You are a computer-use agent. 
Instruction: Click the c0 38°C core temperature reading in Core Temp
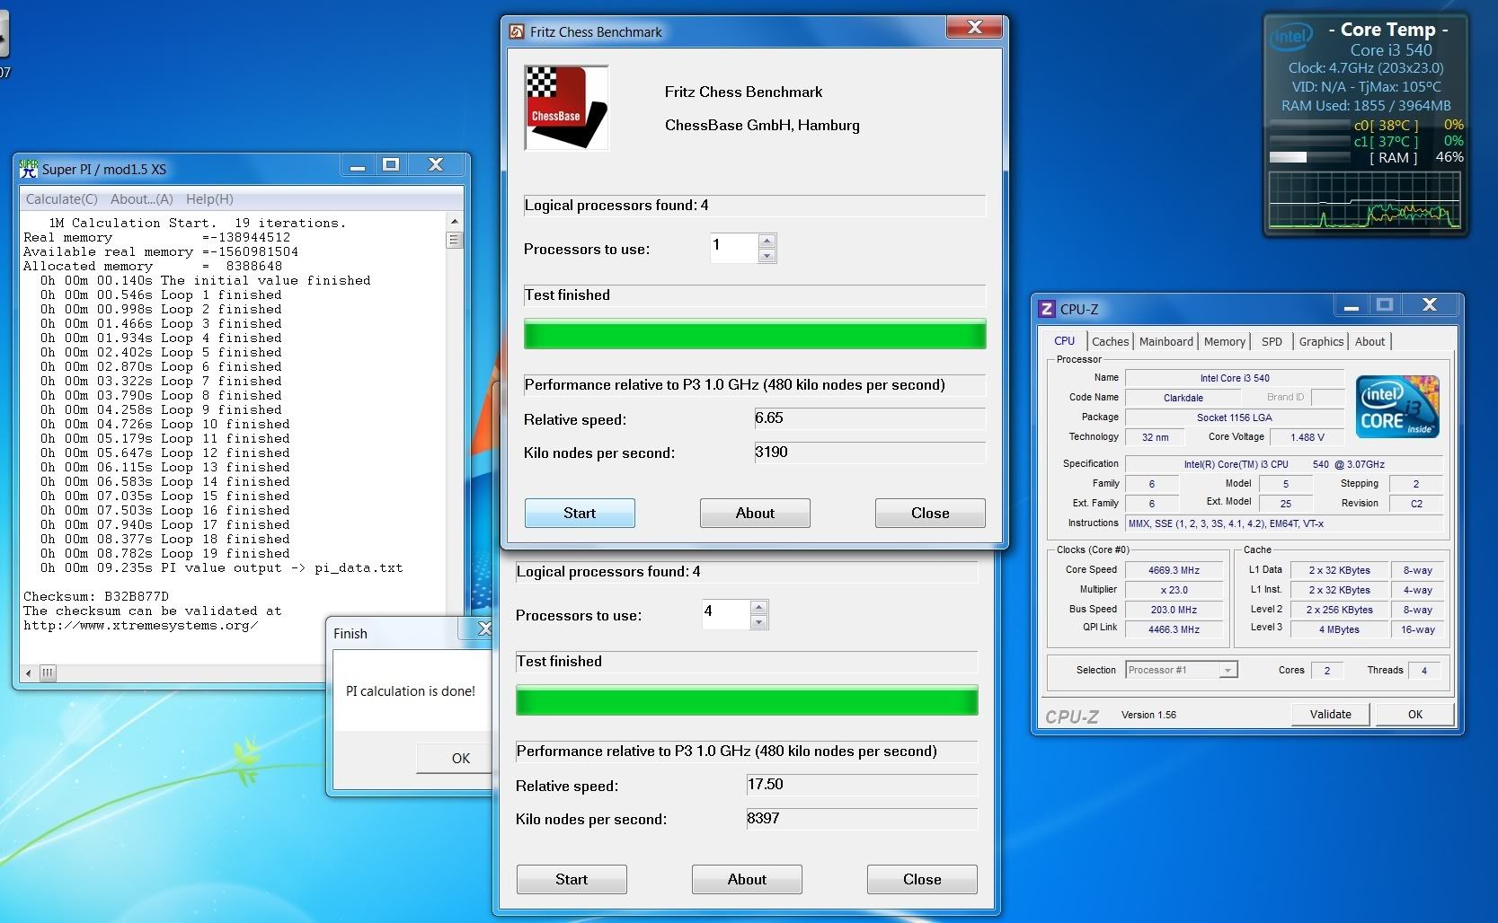(x=1386, y=126)
